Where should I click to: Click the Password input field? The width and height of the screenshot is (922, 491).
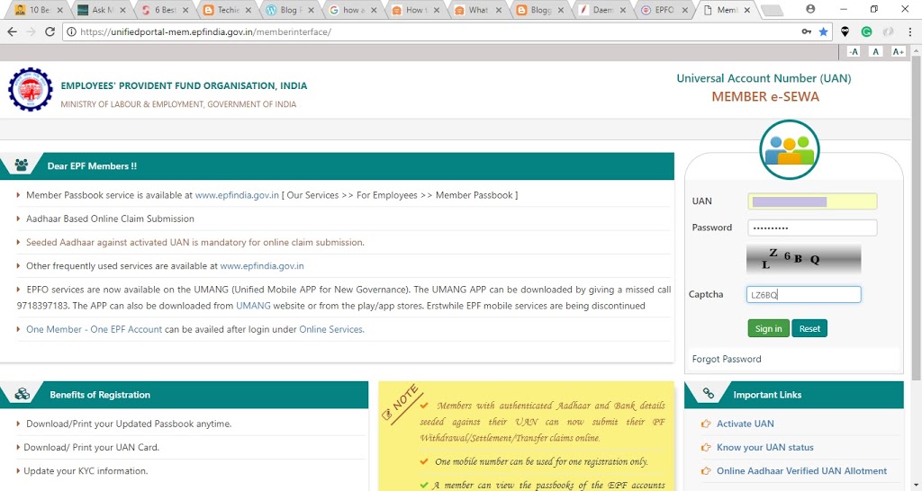(x=812, y=228)
